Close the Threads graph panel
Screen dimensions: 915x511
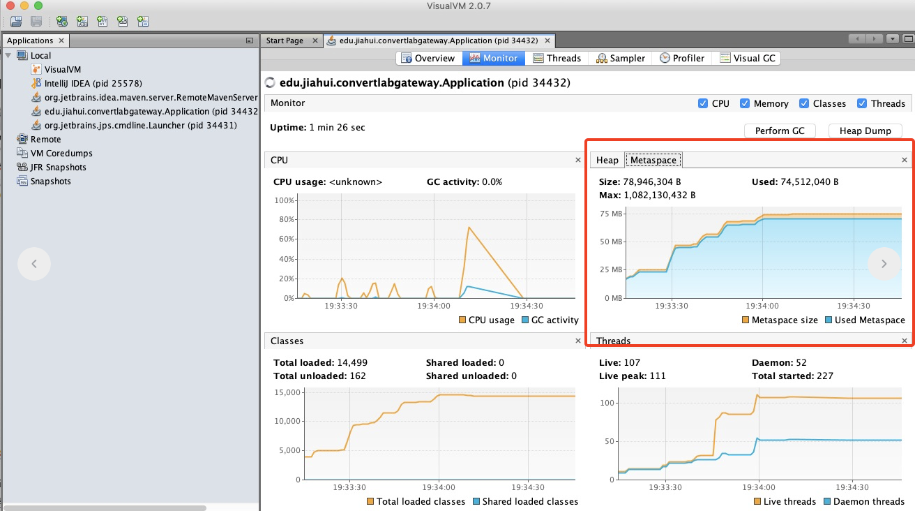point(905,341)
